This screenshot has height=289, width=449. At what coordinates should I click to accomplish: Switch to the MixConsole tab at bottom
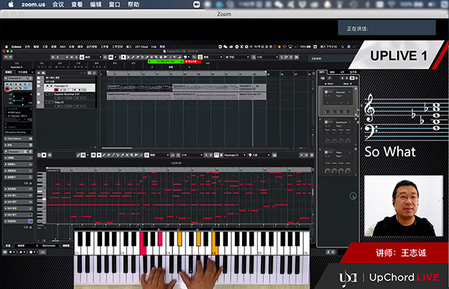pyautogui.click(x=49, y=245)
